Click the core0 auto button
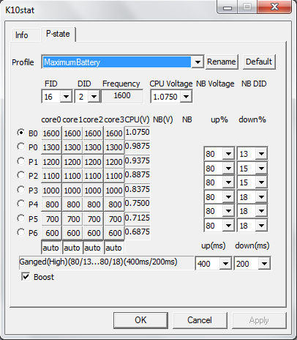297x340 pixels. tap(51, 248)
